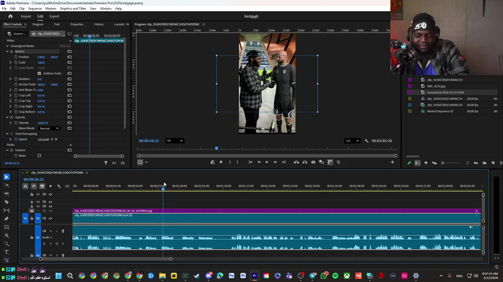Screen dimensions: 503x282
Task: Toggle the Volume Mute checkbox
Action: (x=39, y=156)
